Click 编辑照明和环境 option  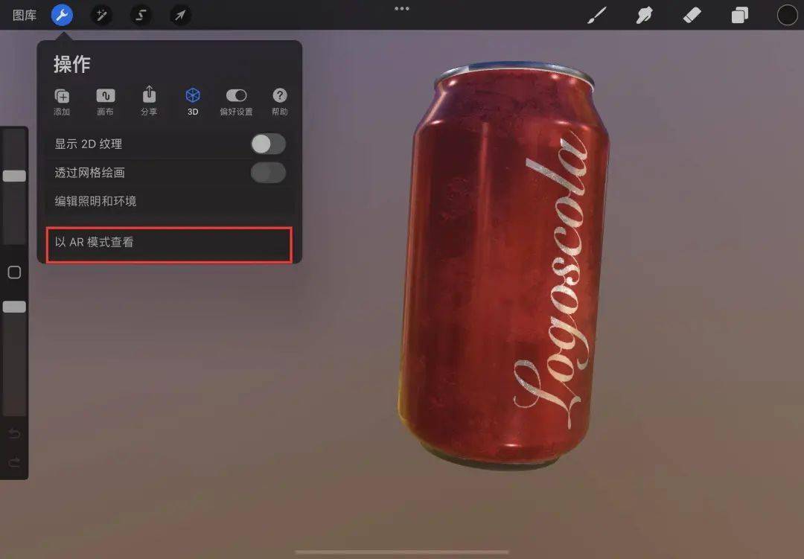(x=95, y=201)
